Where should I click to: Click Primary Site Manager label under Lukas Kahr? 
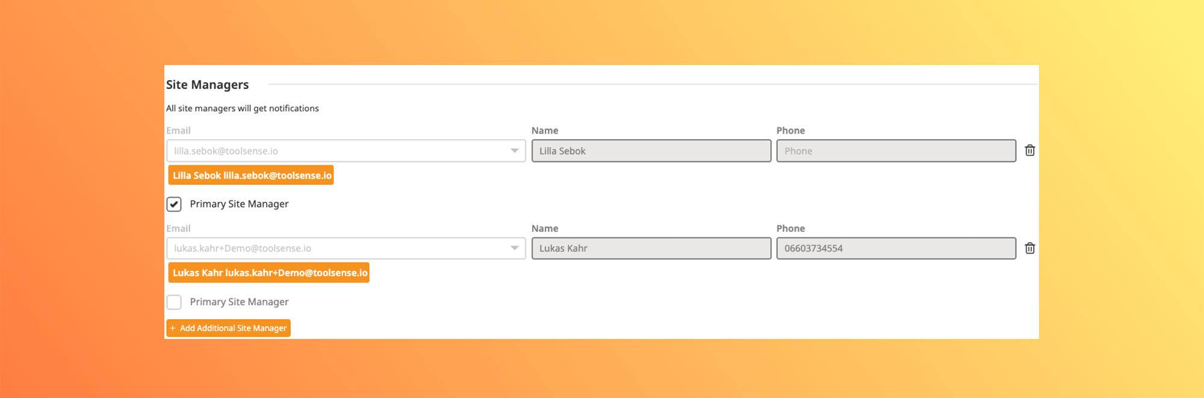tap(239, 302)
